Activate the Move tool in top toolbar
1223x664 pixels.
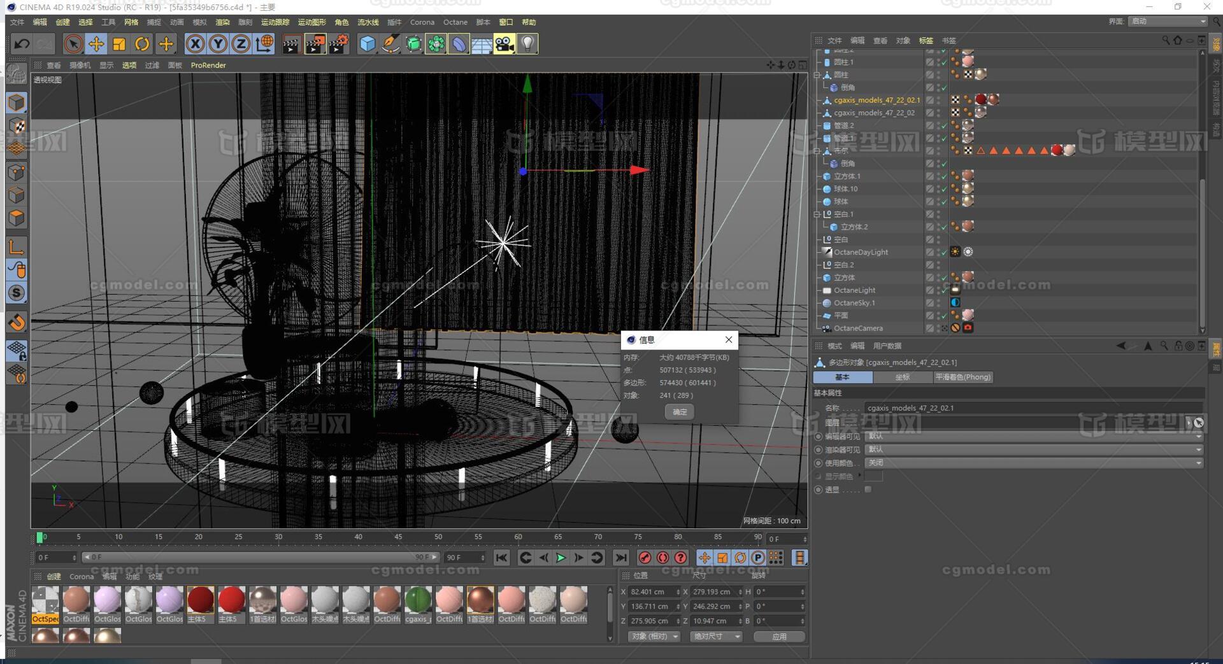96,44
